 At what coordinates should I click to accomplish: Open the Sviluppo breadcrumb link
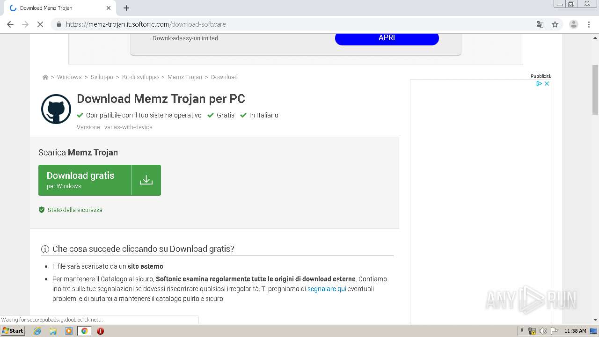102,77
